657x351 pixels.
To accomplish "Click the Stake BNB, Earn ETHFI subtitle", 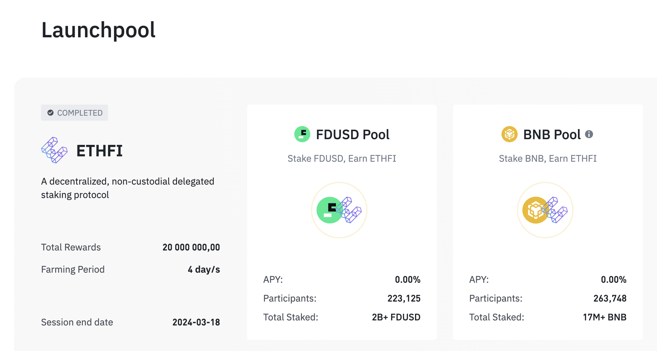I will pos(548,158).
